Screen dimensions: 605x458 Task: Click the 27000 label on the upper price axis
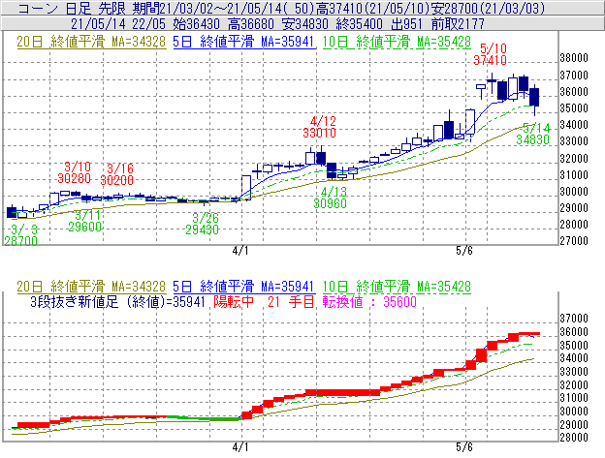(x=574, y=241)
